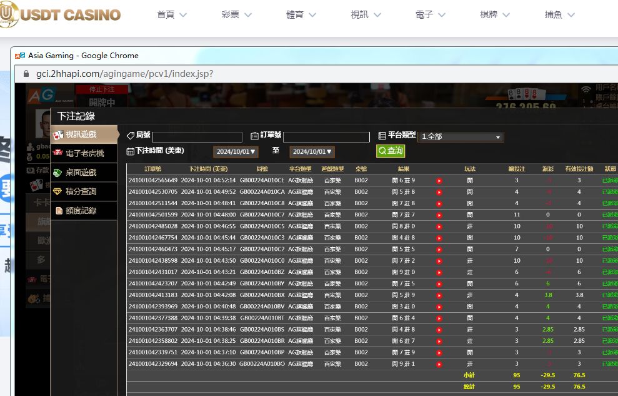The height and width of the screenshot is (396, 618).
Task: Click the 局號 text input field
Action: tap(197, 137)
